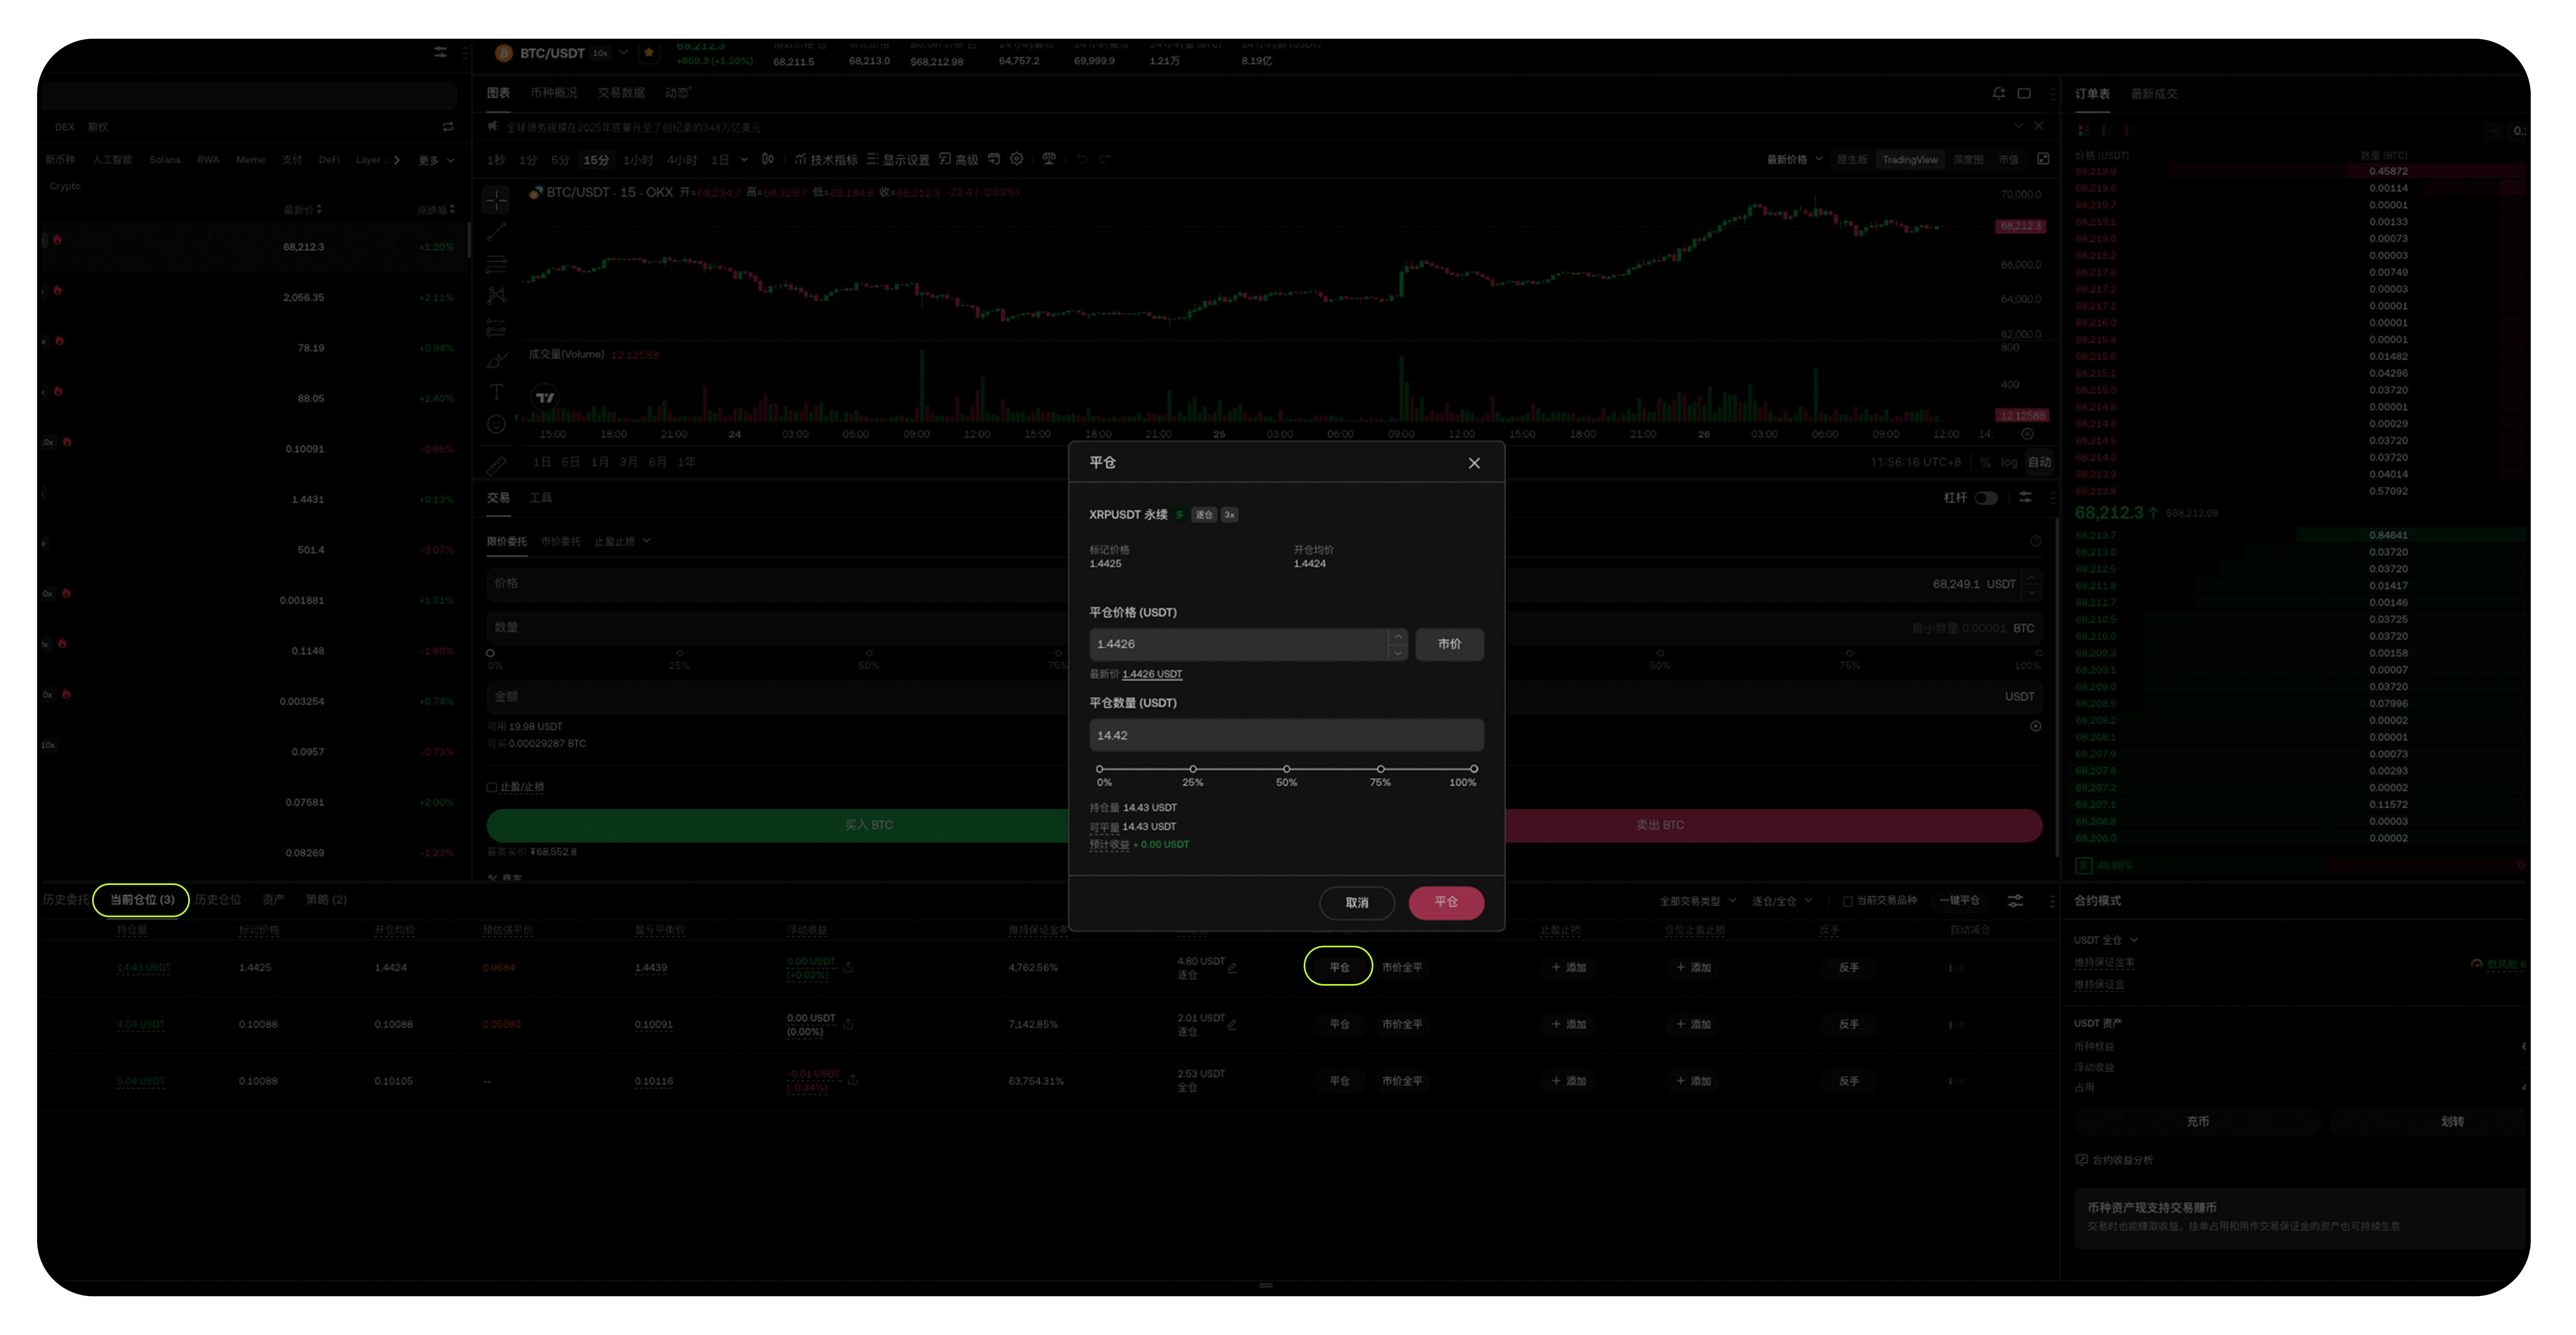Expand the announcement banner chevron
2576x1335 pixels.
click(2018, 126)
